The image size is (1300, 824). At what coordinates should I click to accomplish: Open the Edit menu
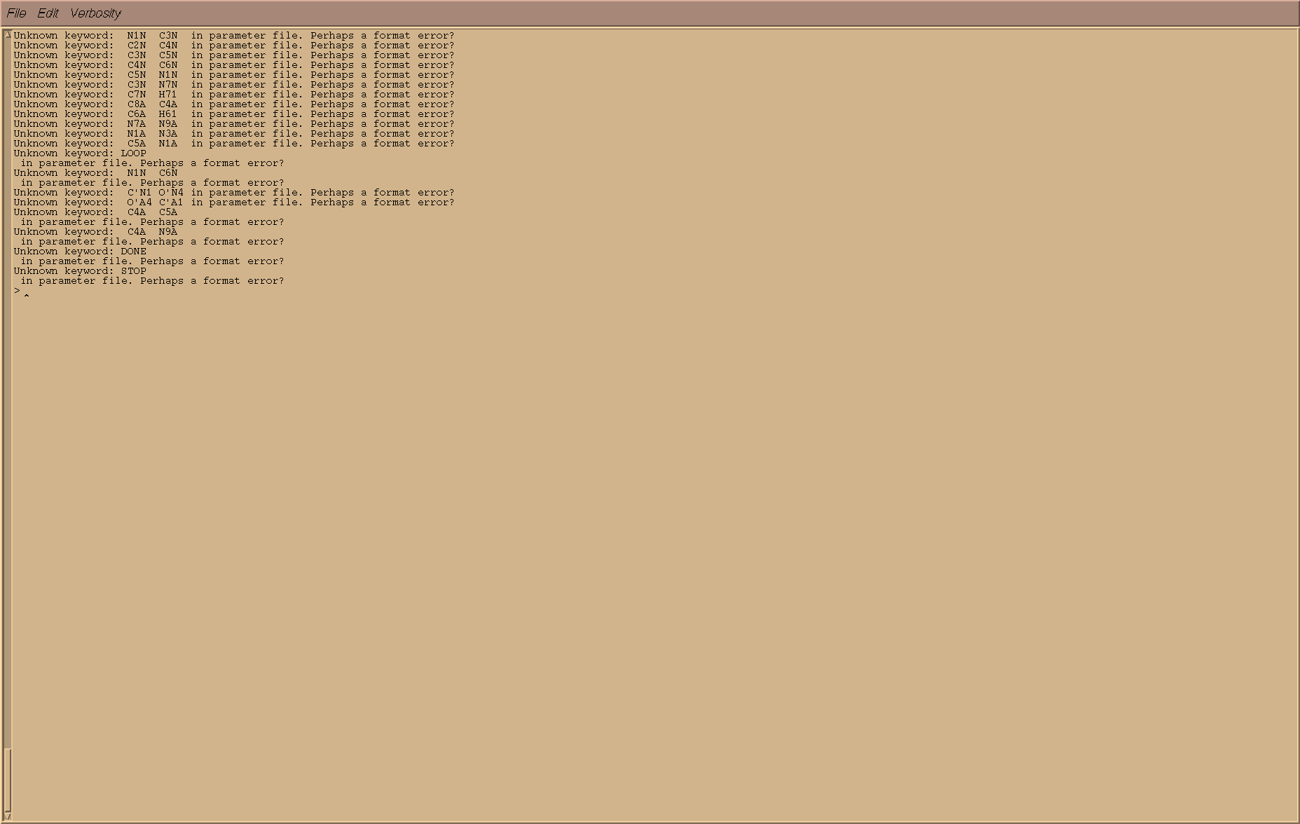click(48, 13)
